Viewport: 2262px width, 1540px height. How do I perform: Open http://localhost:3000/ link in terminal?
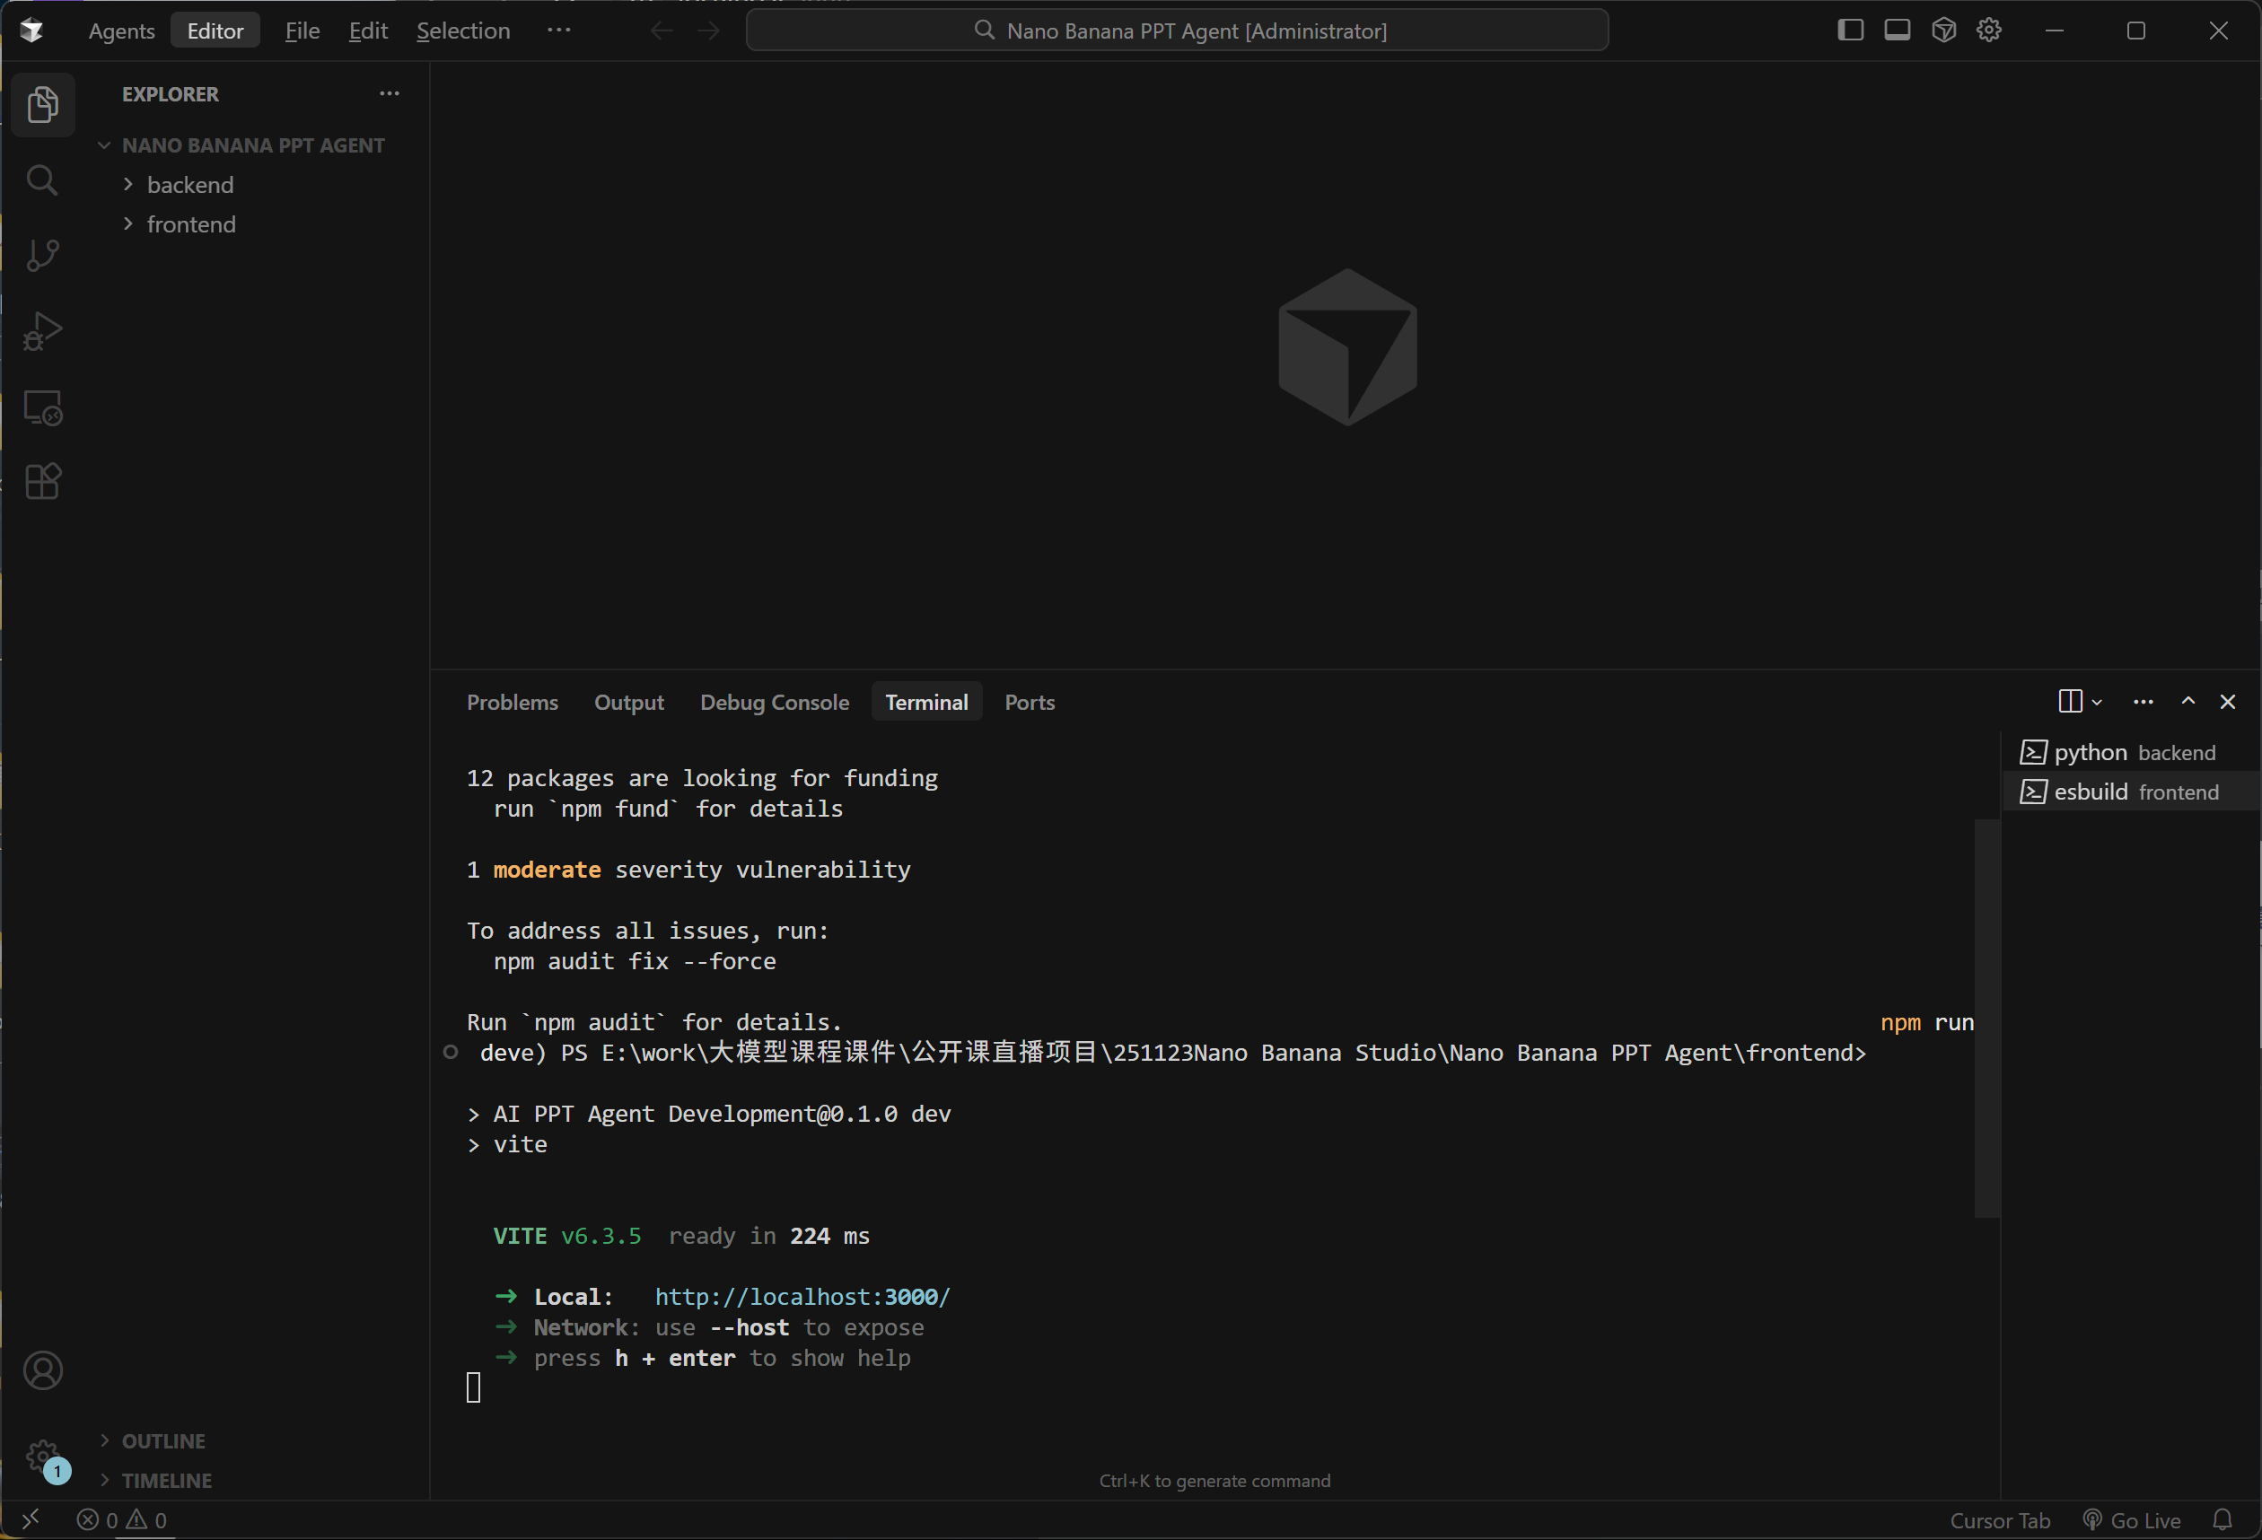pyautogui.click(x=802, y=1297)
